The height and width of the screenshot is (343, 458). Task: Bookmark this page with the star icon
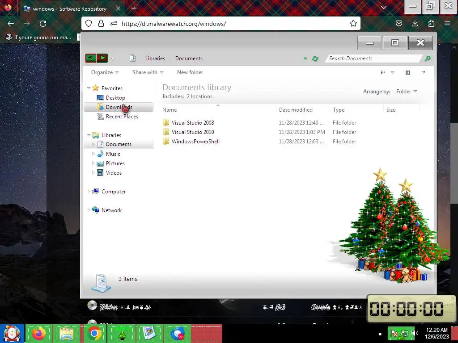coord(353,23)
